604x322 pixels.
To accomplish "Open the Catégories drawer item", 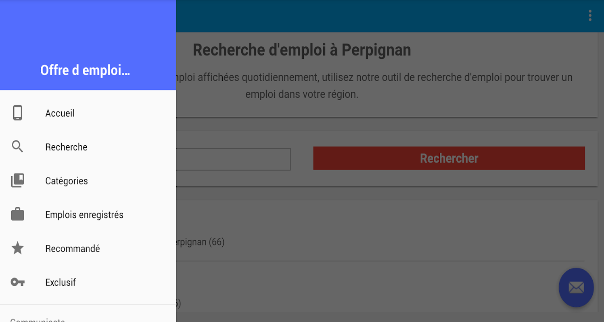I will (x=88, y=181).
